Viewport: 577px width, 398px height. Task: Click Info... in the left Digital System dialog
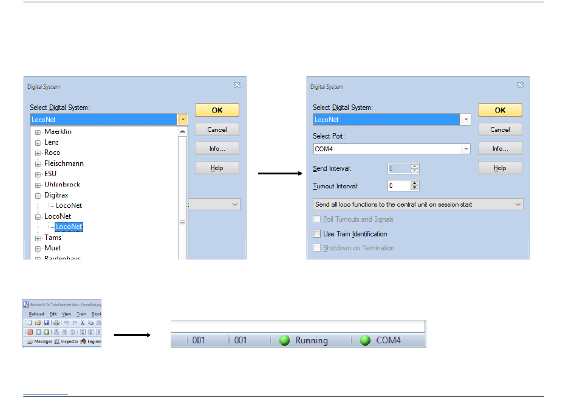pyautogui.click(x=217, y=148)
